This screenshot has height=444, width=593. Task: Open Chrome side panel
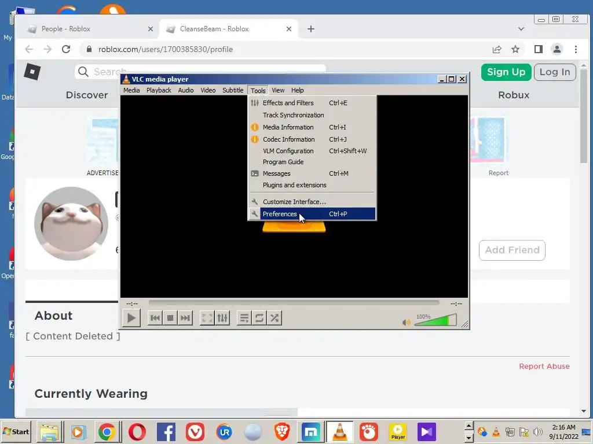539,50
